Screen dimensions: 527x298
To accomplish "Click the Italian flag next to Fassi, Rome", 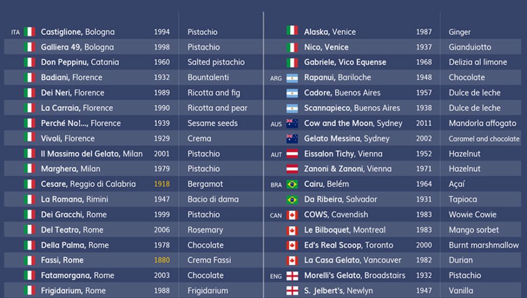I will coord(30,261).
